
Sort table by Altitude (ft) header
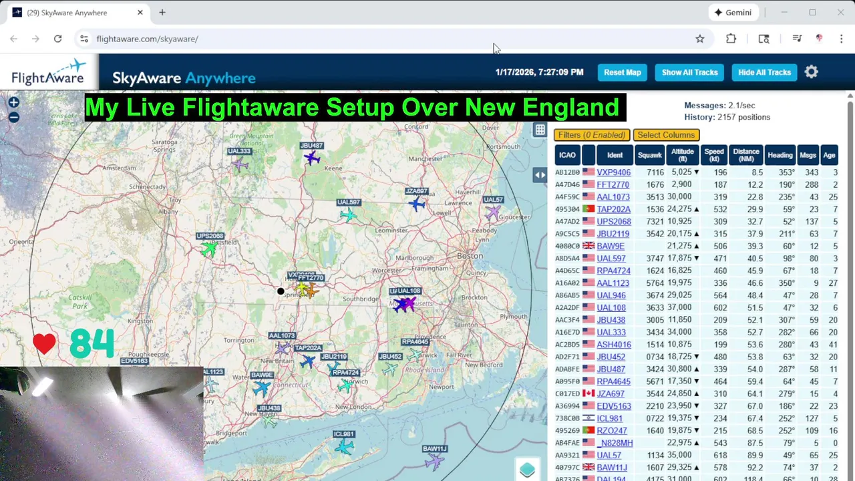click(x=682, y=155)
